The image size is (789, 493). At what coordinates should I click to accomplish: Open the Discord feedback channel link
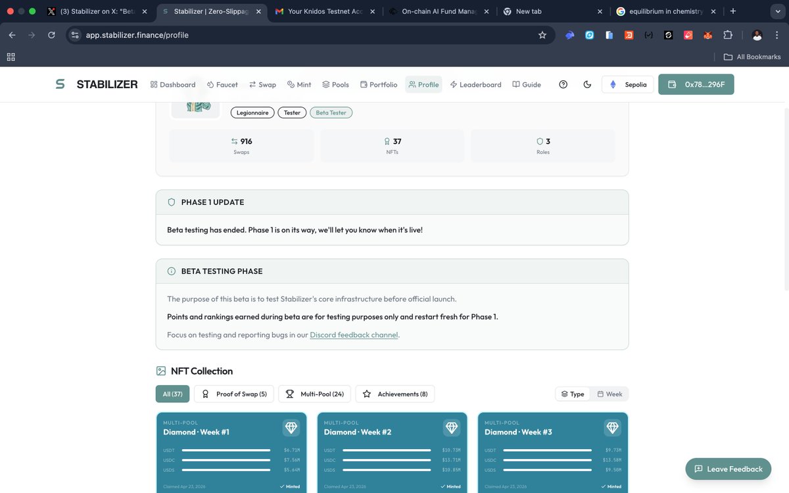coord(354,335)
